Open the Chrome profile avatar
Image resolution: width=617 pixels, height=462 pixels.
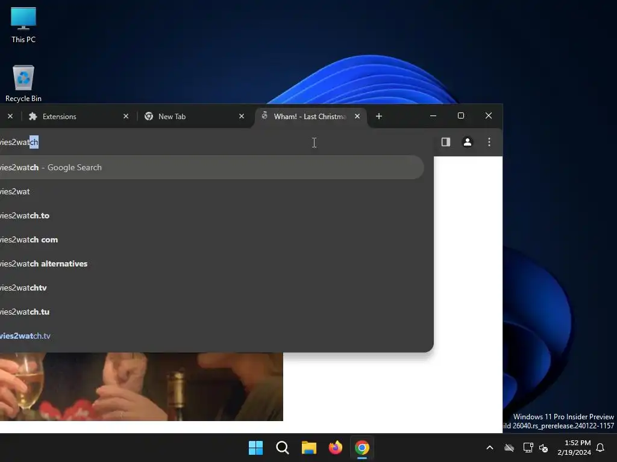click(468, 142)
